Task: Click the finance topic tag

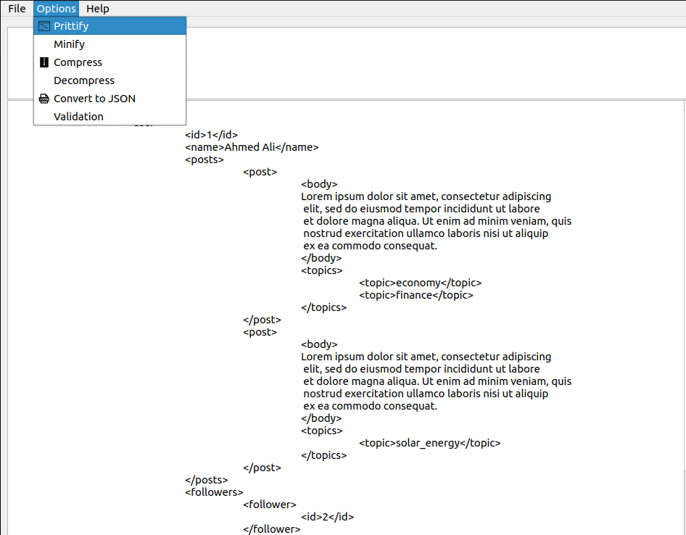Action: 415,295
